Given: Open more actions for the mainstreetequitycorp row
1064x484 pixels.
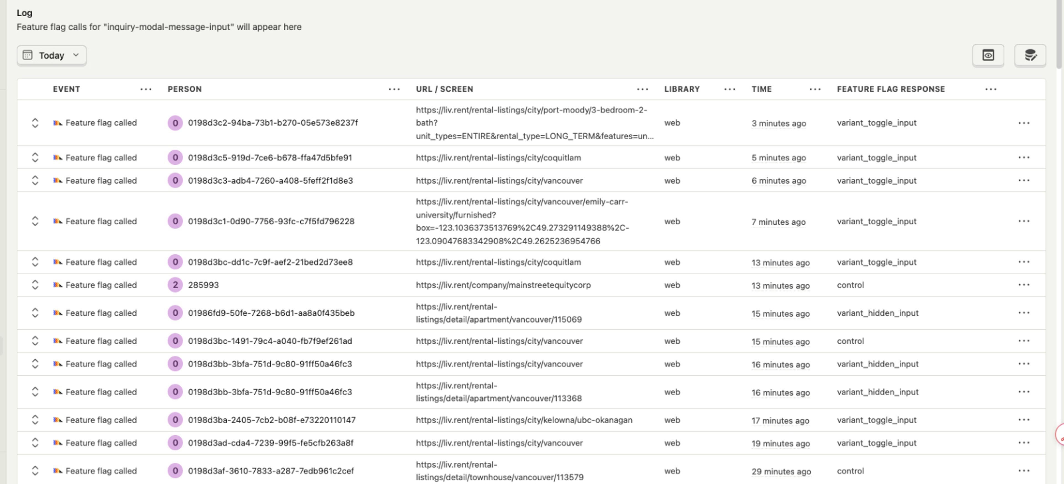Looking at the screenshot, I should [1024, 285].
